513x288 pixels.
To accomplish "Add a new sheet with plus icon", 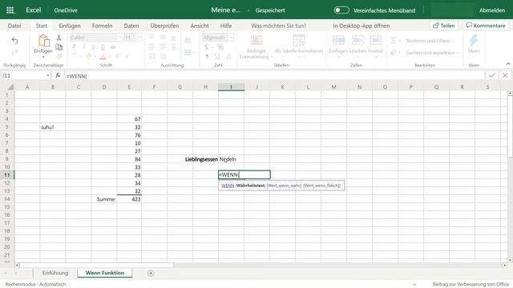I will tap(151, 274).
